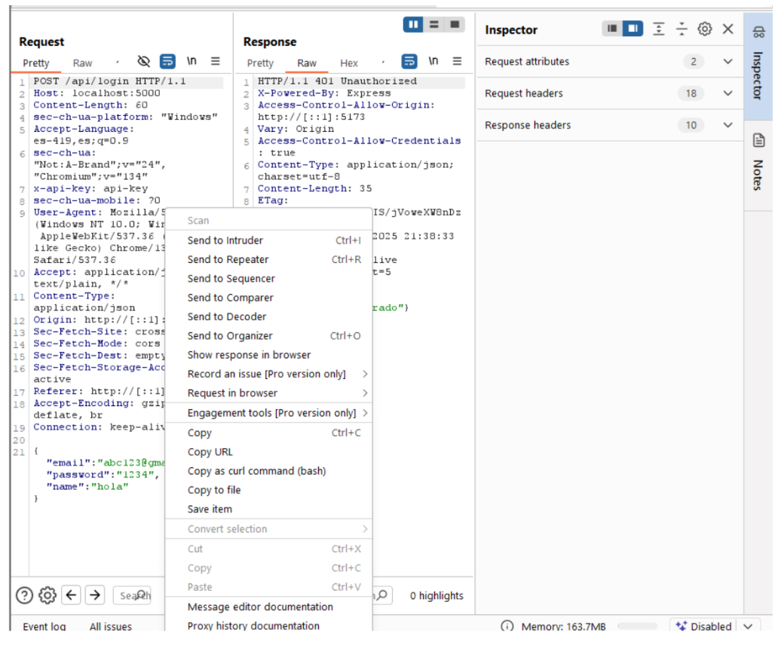
Task: Open Event log tab
Action: 44,627
